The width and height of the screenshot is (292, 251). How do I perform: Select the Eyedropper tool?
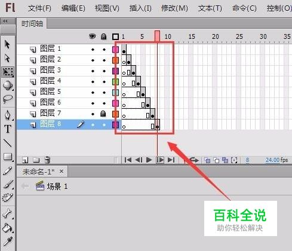coord(8,241)
